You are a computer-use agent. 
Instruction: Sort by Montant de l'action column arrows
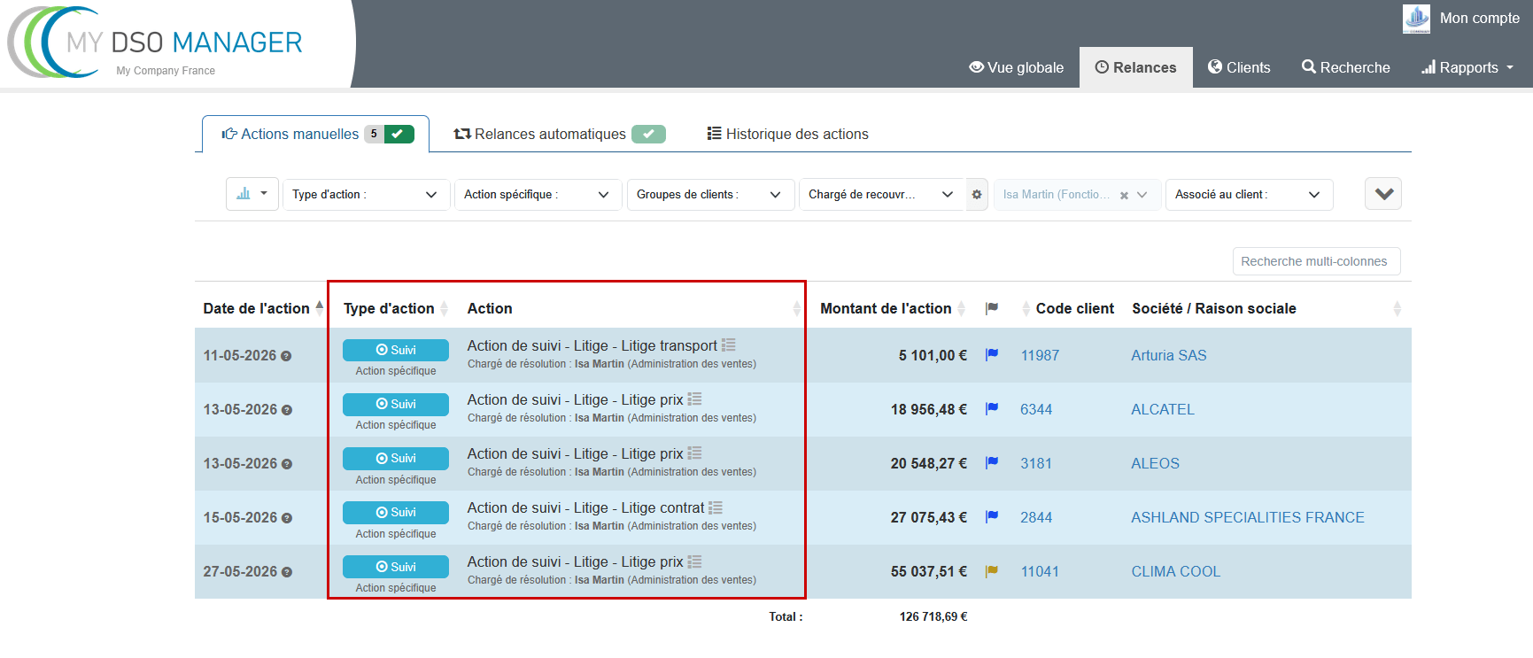[x=961, y=308]
